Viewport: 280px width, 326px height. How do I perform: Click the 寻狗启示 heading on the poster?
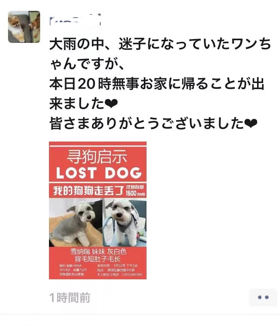[97, 157]
